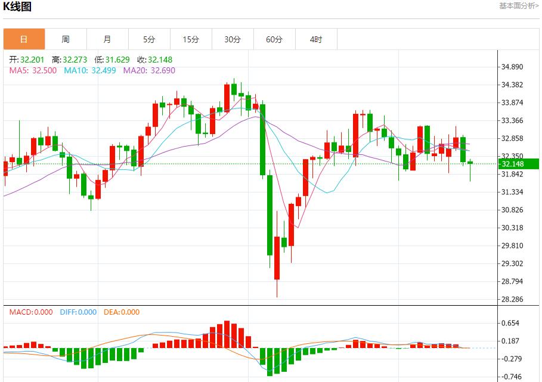Switch to the 月 monthly tab
Screen dimensions: 542x382
[107, 39]
